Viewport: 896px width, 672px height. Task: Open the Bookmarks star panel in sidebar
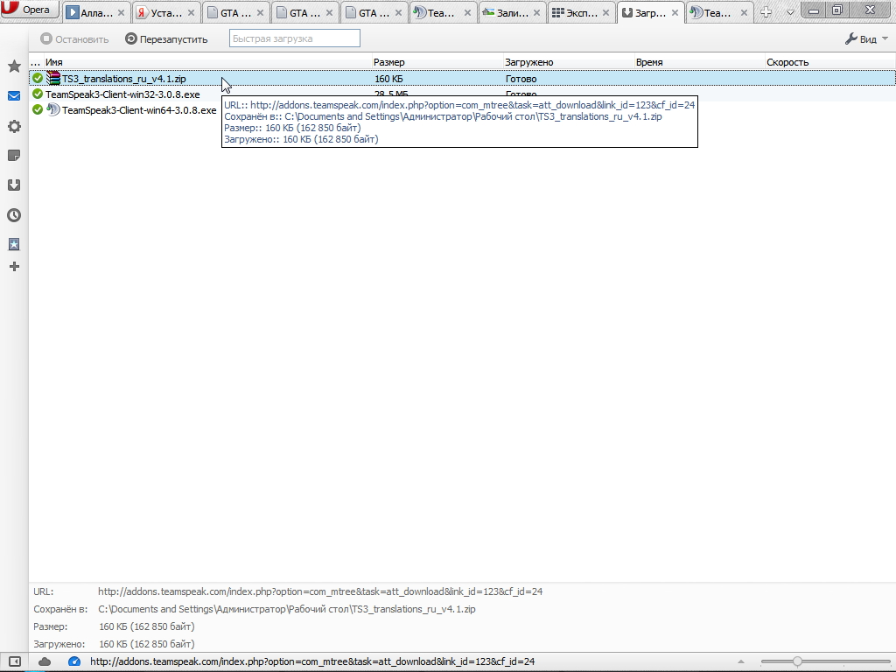click(x=14, y=66)
